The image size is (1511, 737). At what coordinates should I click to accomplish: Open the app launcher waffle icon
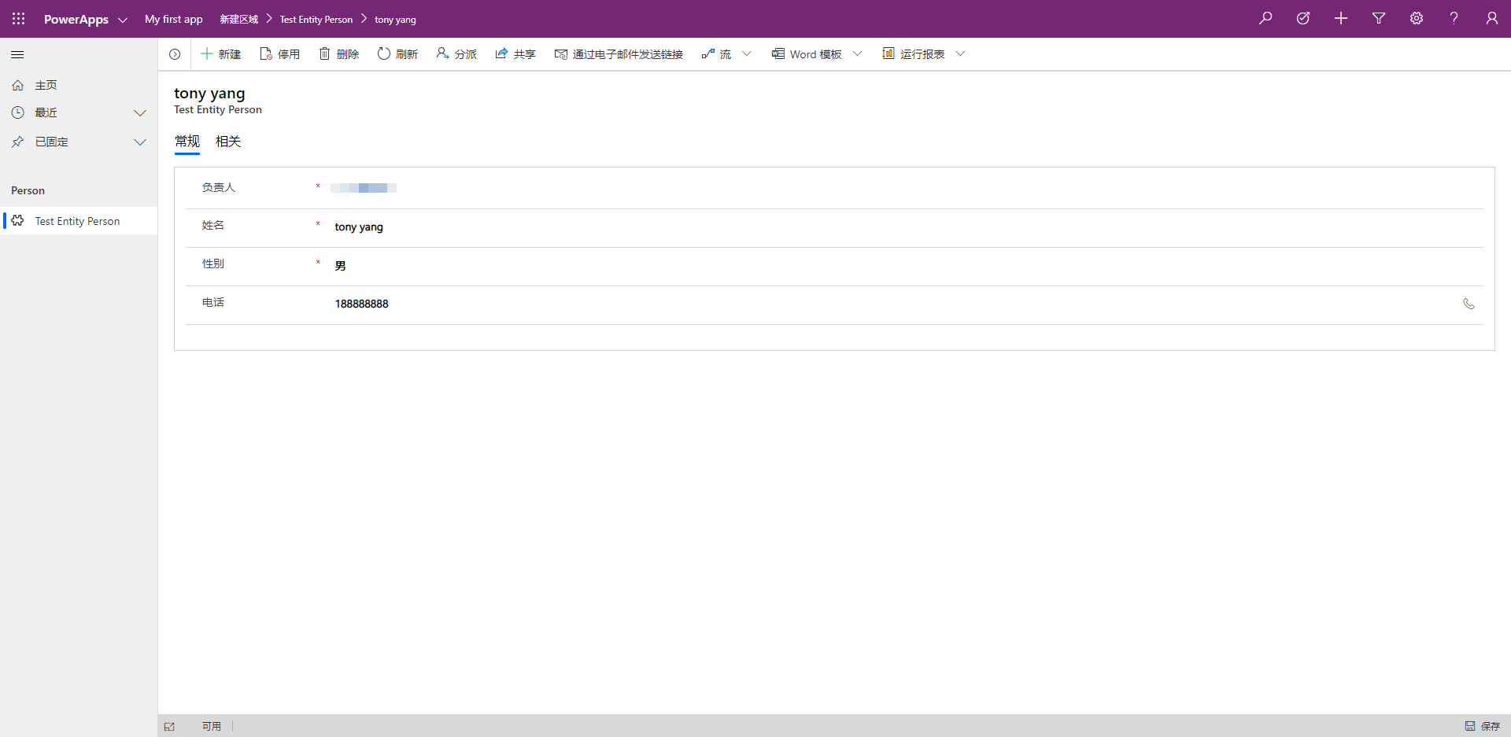point(17,18)
